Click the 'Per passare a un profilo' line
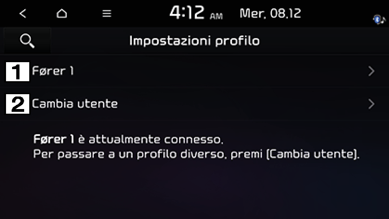Screen dimensions: 389x219 196,154
